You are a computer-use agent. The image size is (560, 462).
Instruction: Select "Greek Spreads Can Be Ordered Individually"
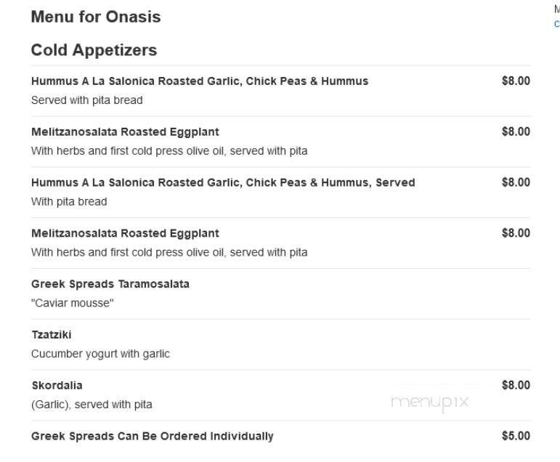tap(153, 437)
